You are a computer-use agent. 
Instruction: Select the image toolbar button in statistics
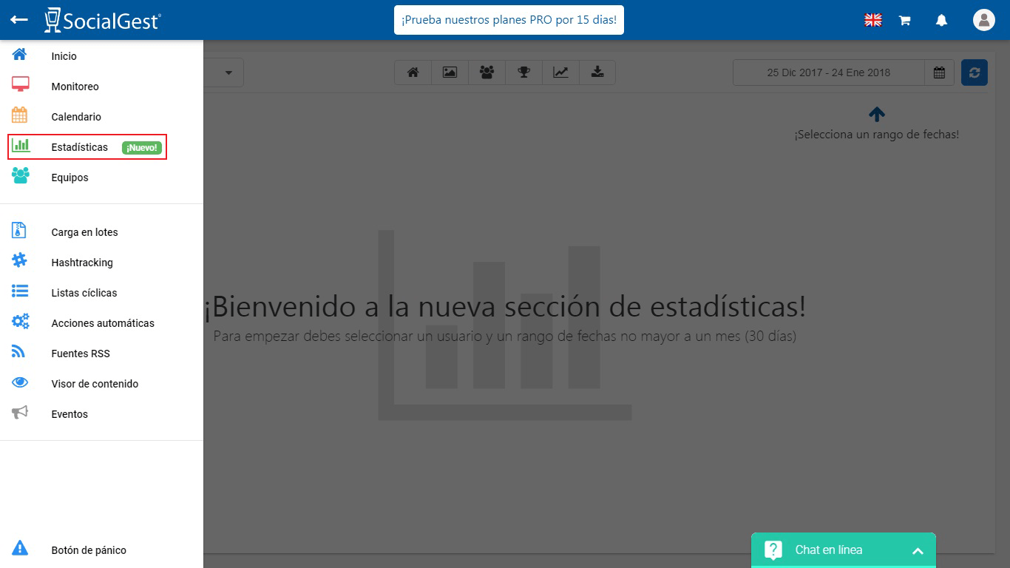pyautogui.click(x=450, y=72)
